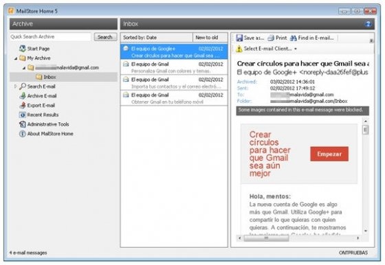
Task: Open toolbar overflow options at right edge
Action: click(x=371, y=41)
